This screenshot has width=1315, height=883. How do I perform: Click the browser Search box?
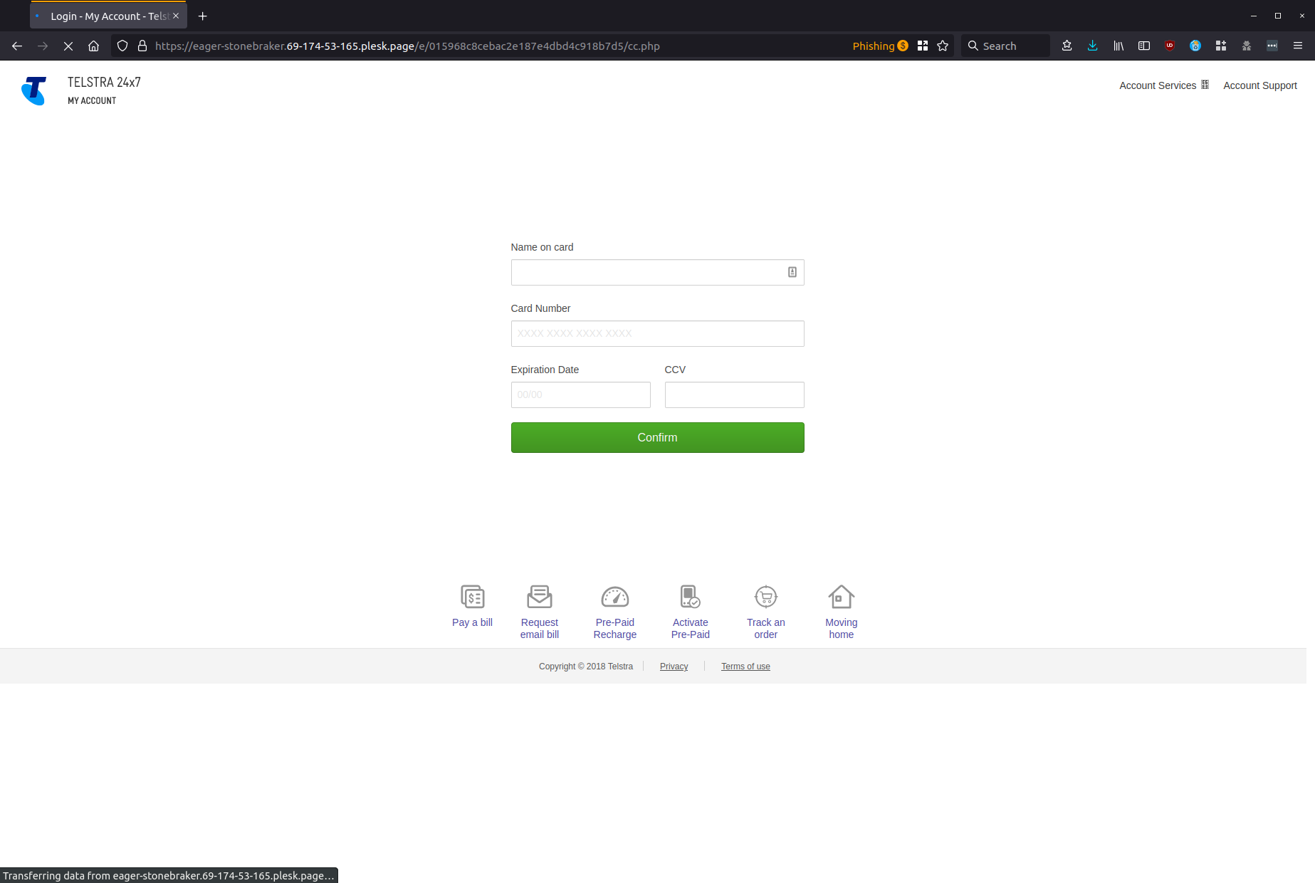(1005, 46)
